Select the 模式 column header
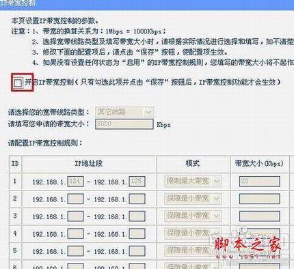Viewport: 294px width, 269px height. [x=193, y=163]
